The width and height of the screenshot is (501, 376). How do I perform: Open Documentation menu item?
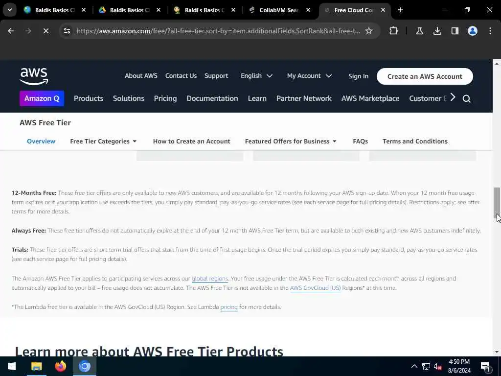212,98
